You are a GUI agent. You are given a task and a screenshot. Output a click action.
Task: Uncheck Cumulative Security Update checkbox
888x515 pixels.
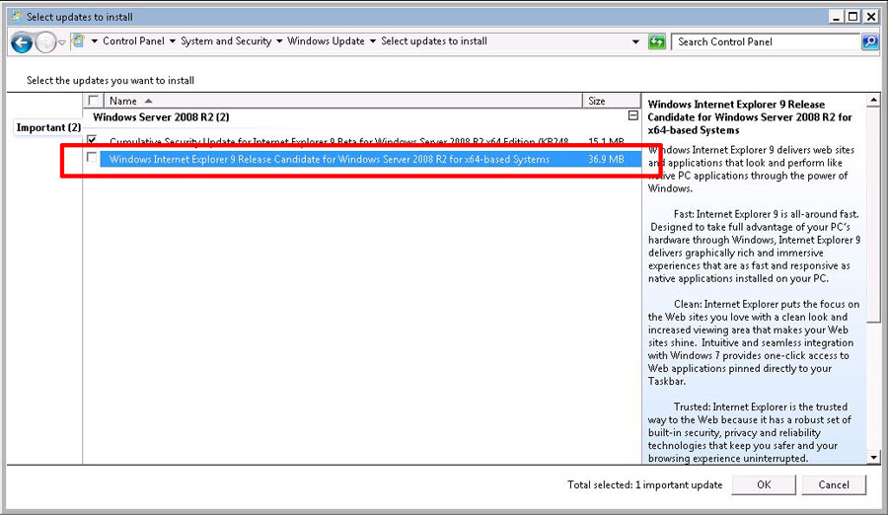pos(92,140)
